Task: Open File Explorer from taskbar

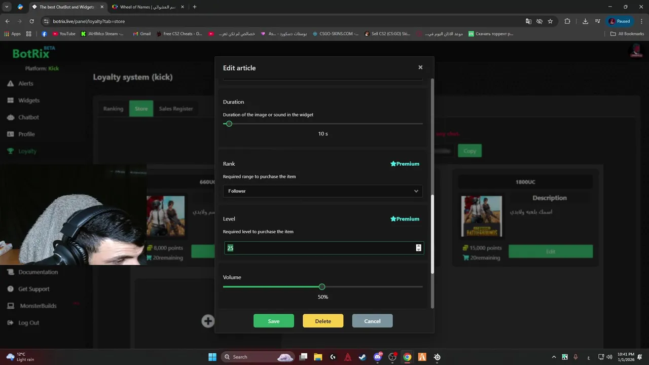Action: point(318,357)
